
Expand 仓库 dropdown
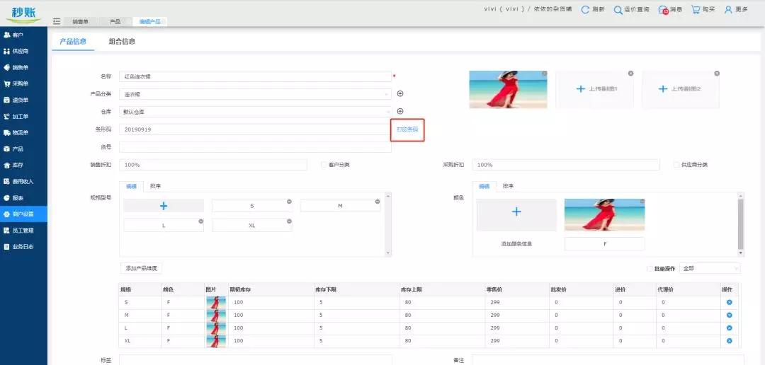click(x=255, y=112)
